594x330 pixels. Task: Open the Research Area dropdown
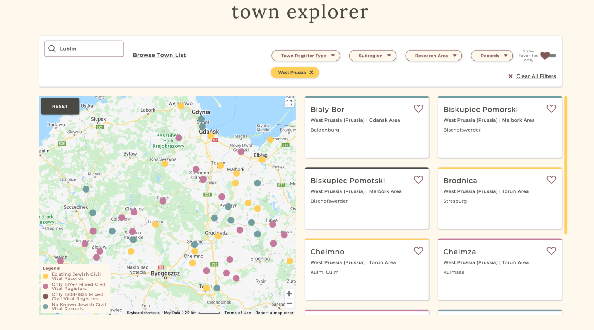433,56
